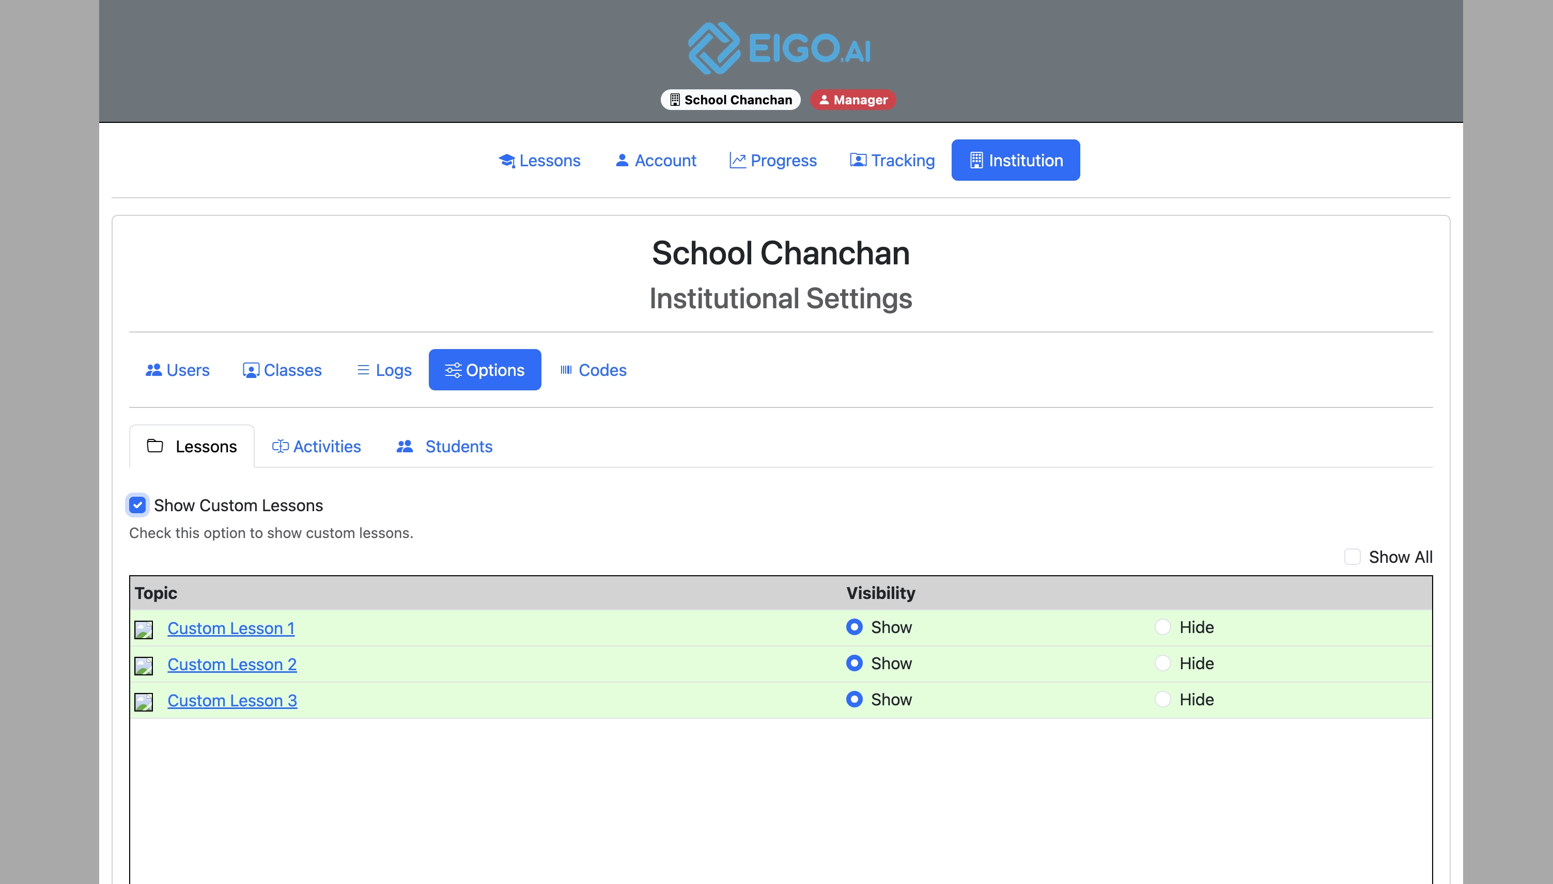Click the graduation cap Lessons icon
This screenshot has width=1553, height=884.
point(506,160)
